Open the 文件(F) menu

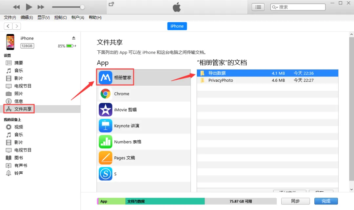coord(10,18)
